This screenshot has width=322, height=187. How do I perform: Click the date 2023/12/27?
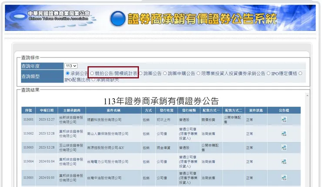pos(47,120)
